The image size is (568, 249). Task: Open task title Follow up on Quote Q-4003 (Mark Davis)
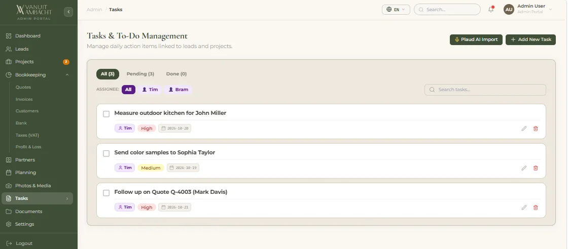(x=170, y=192)
